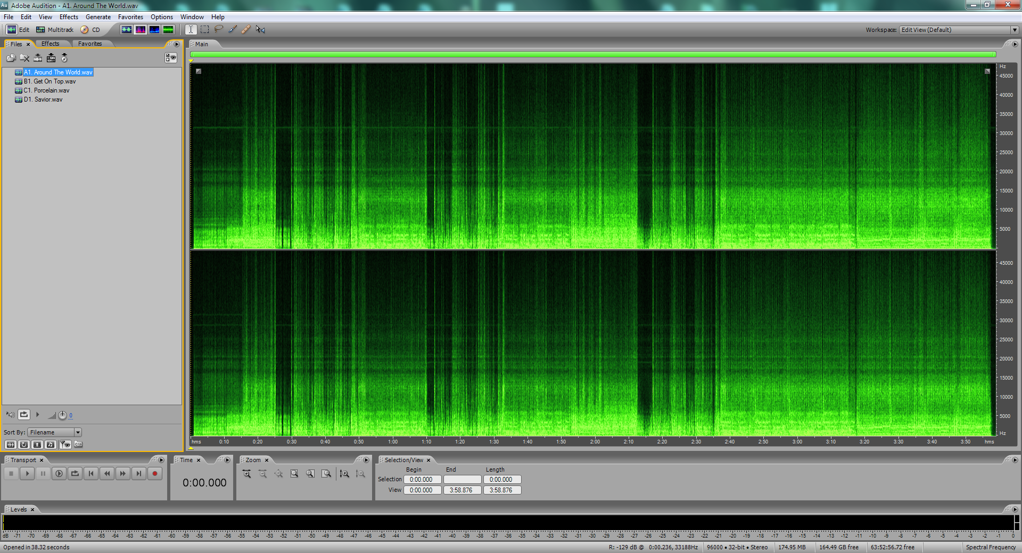
Task: Show the waveform display
Action: pos(126,30)
